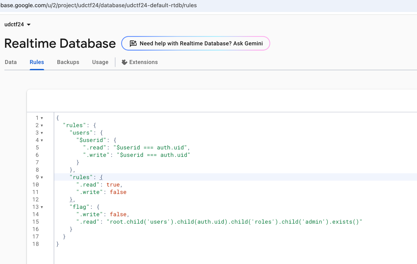Click the "users" key on line 3
Viewport: 417px width, 264px height.
point(81,133)
